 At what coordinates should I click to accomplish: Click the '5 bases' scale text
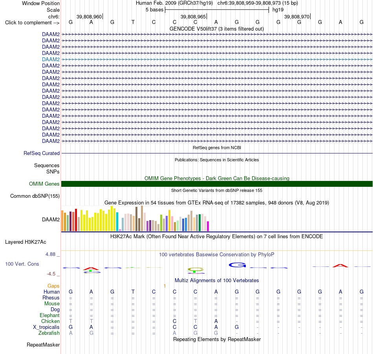point(155,10)
